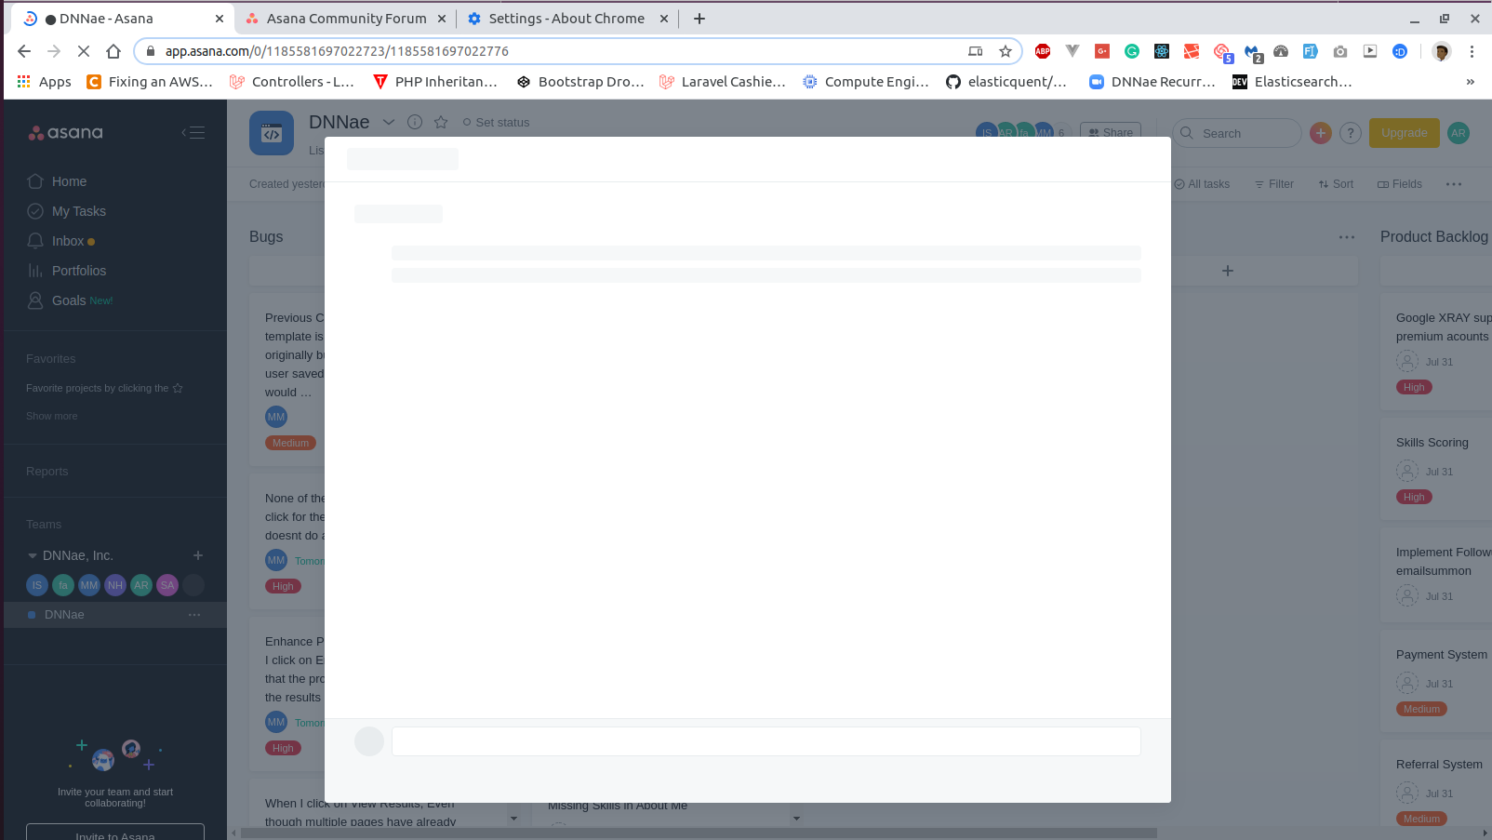
Task: Open the DNNae project dropdown arrow
Action: pos(389,122)
